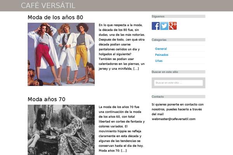
Task: Select the General category link
Action: 161,49
